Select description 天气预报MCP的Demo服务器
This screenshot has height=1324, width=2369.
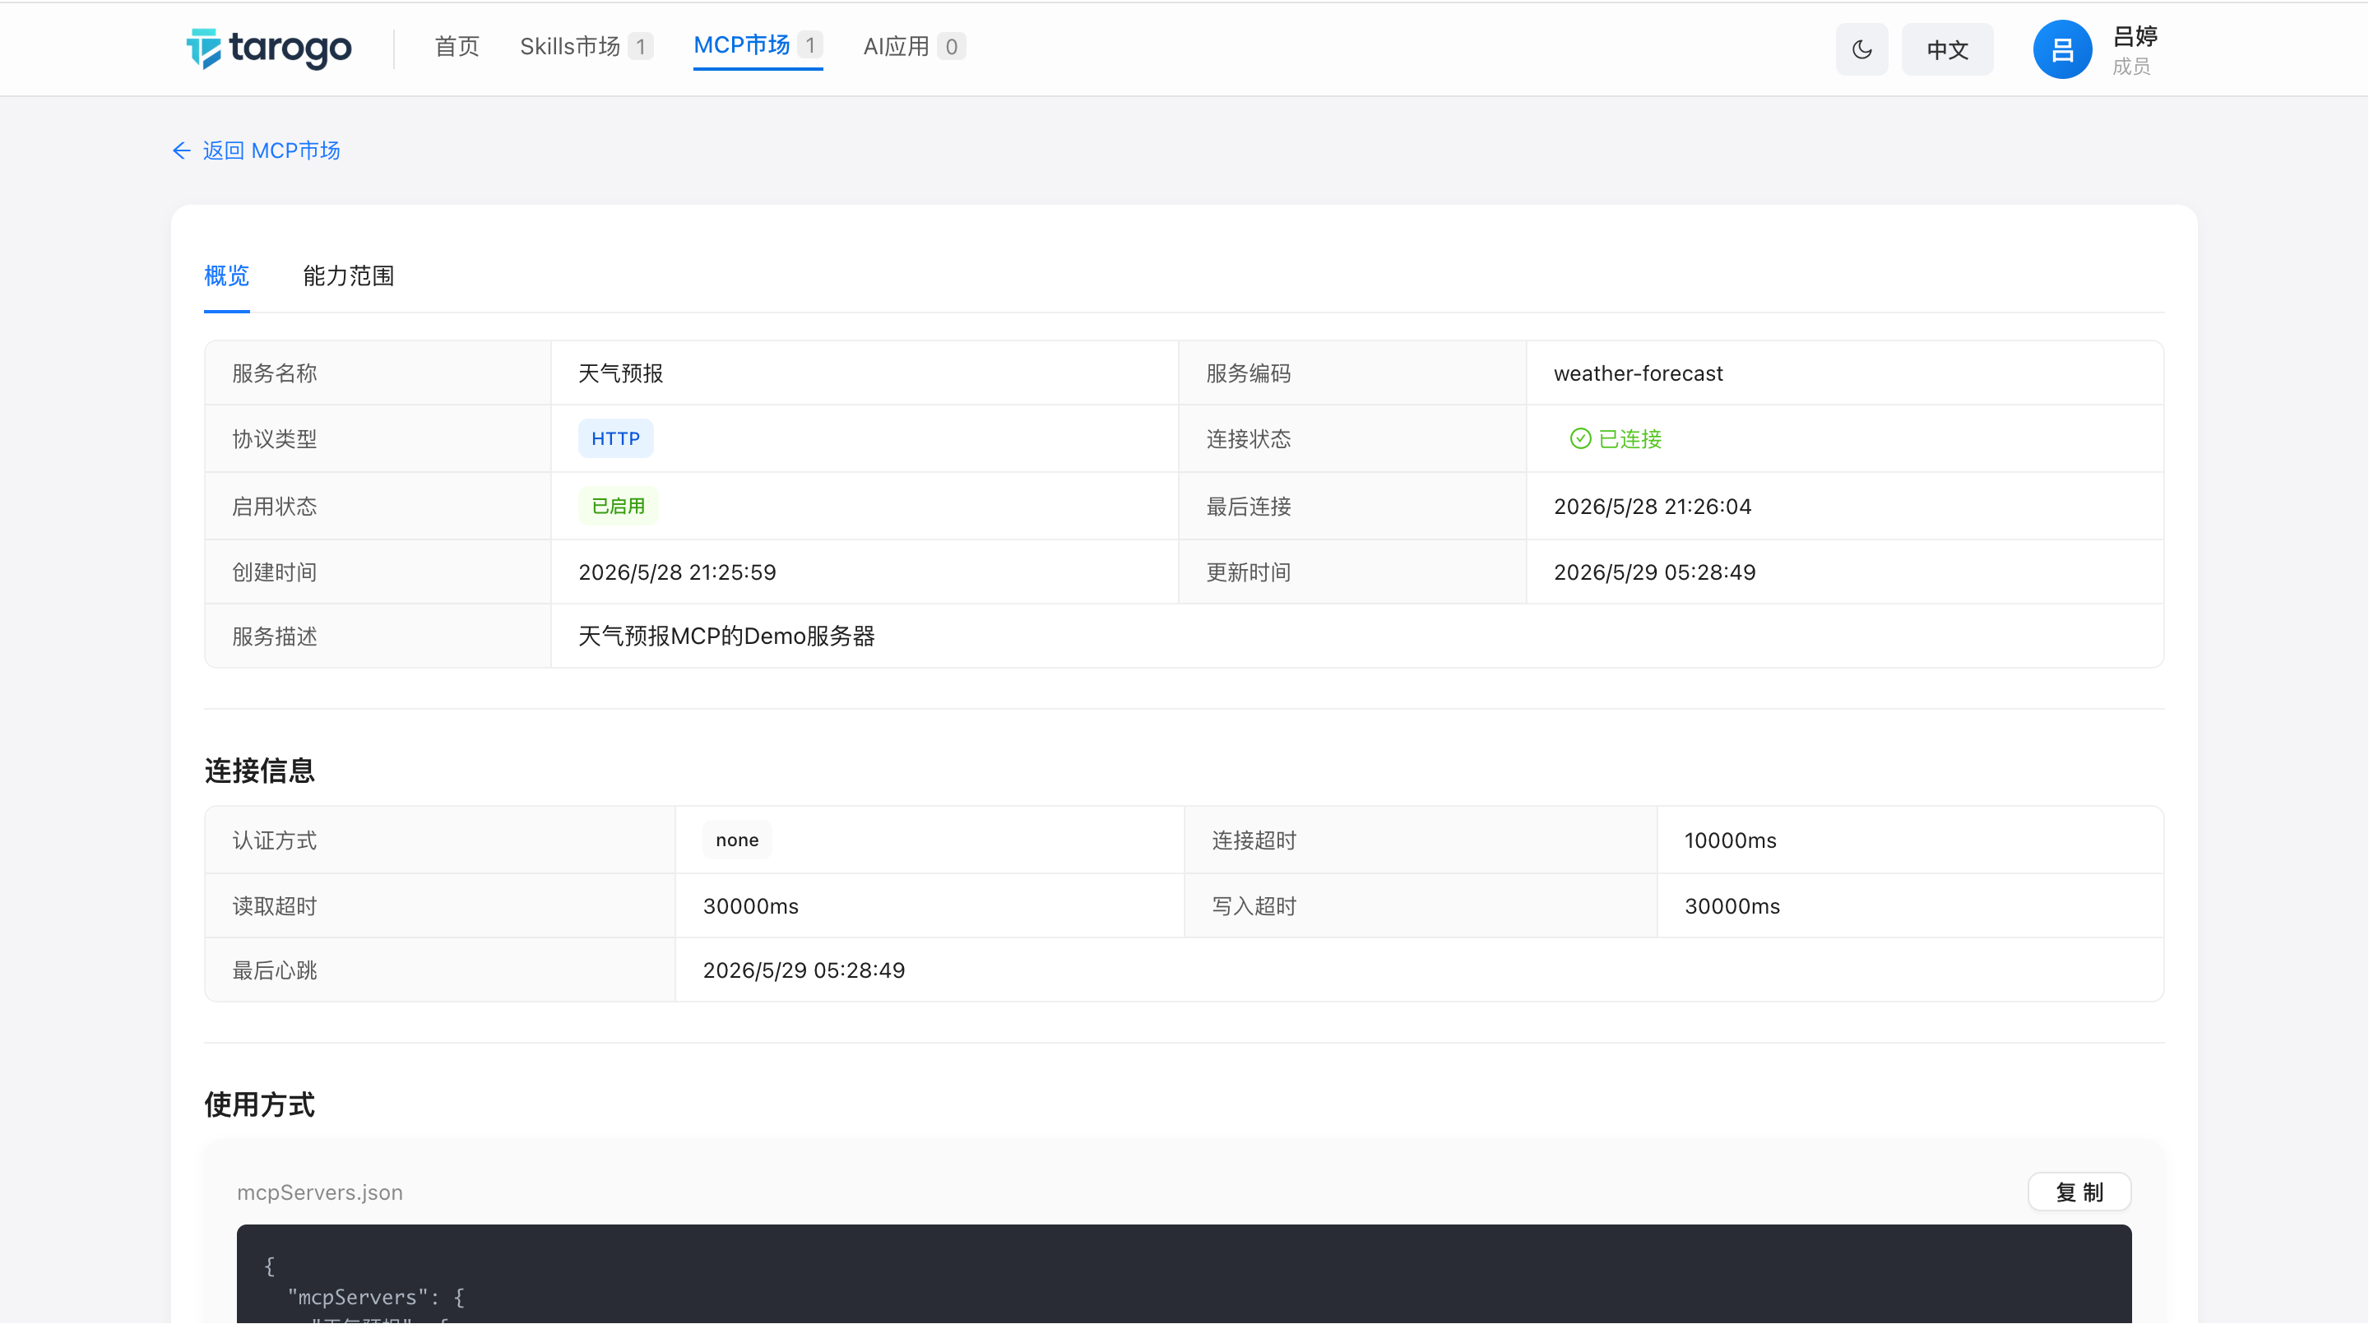point(726,637)
